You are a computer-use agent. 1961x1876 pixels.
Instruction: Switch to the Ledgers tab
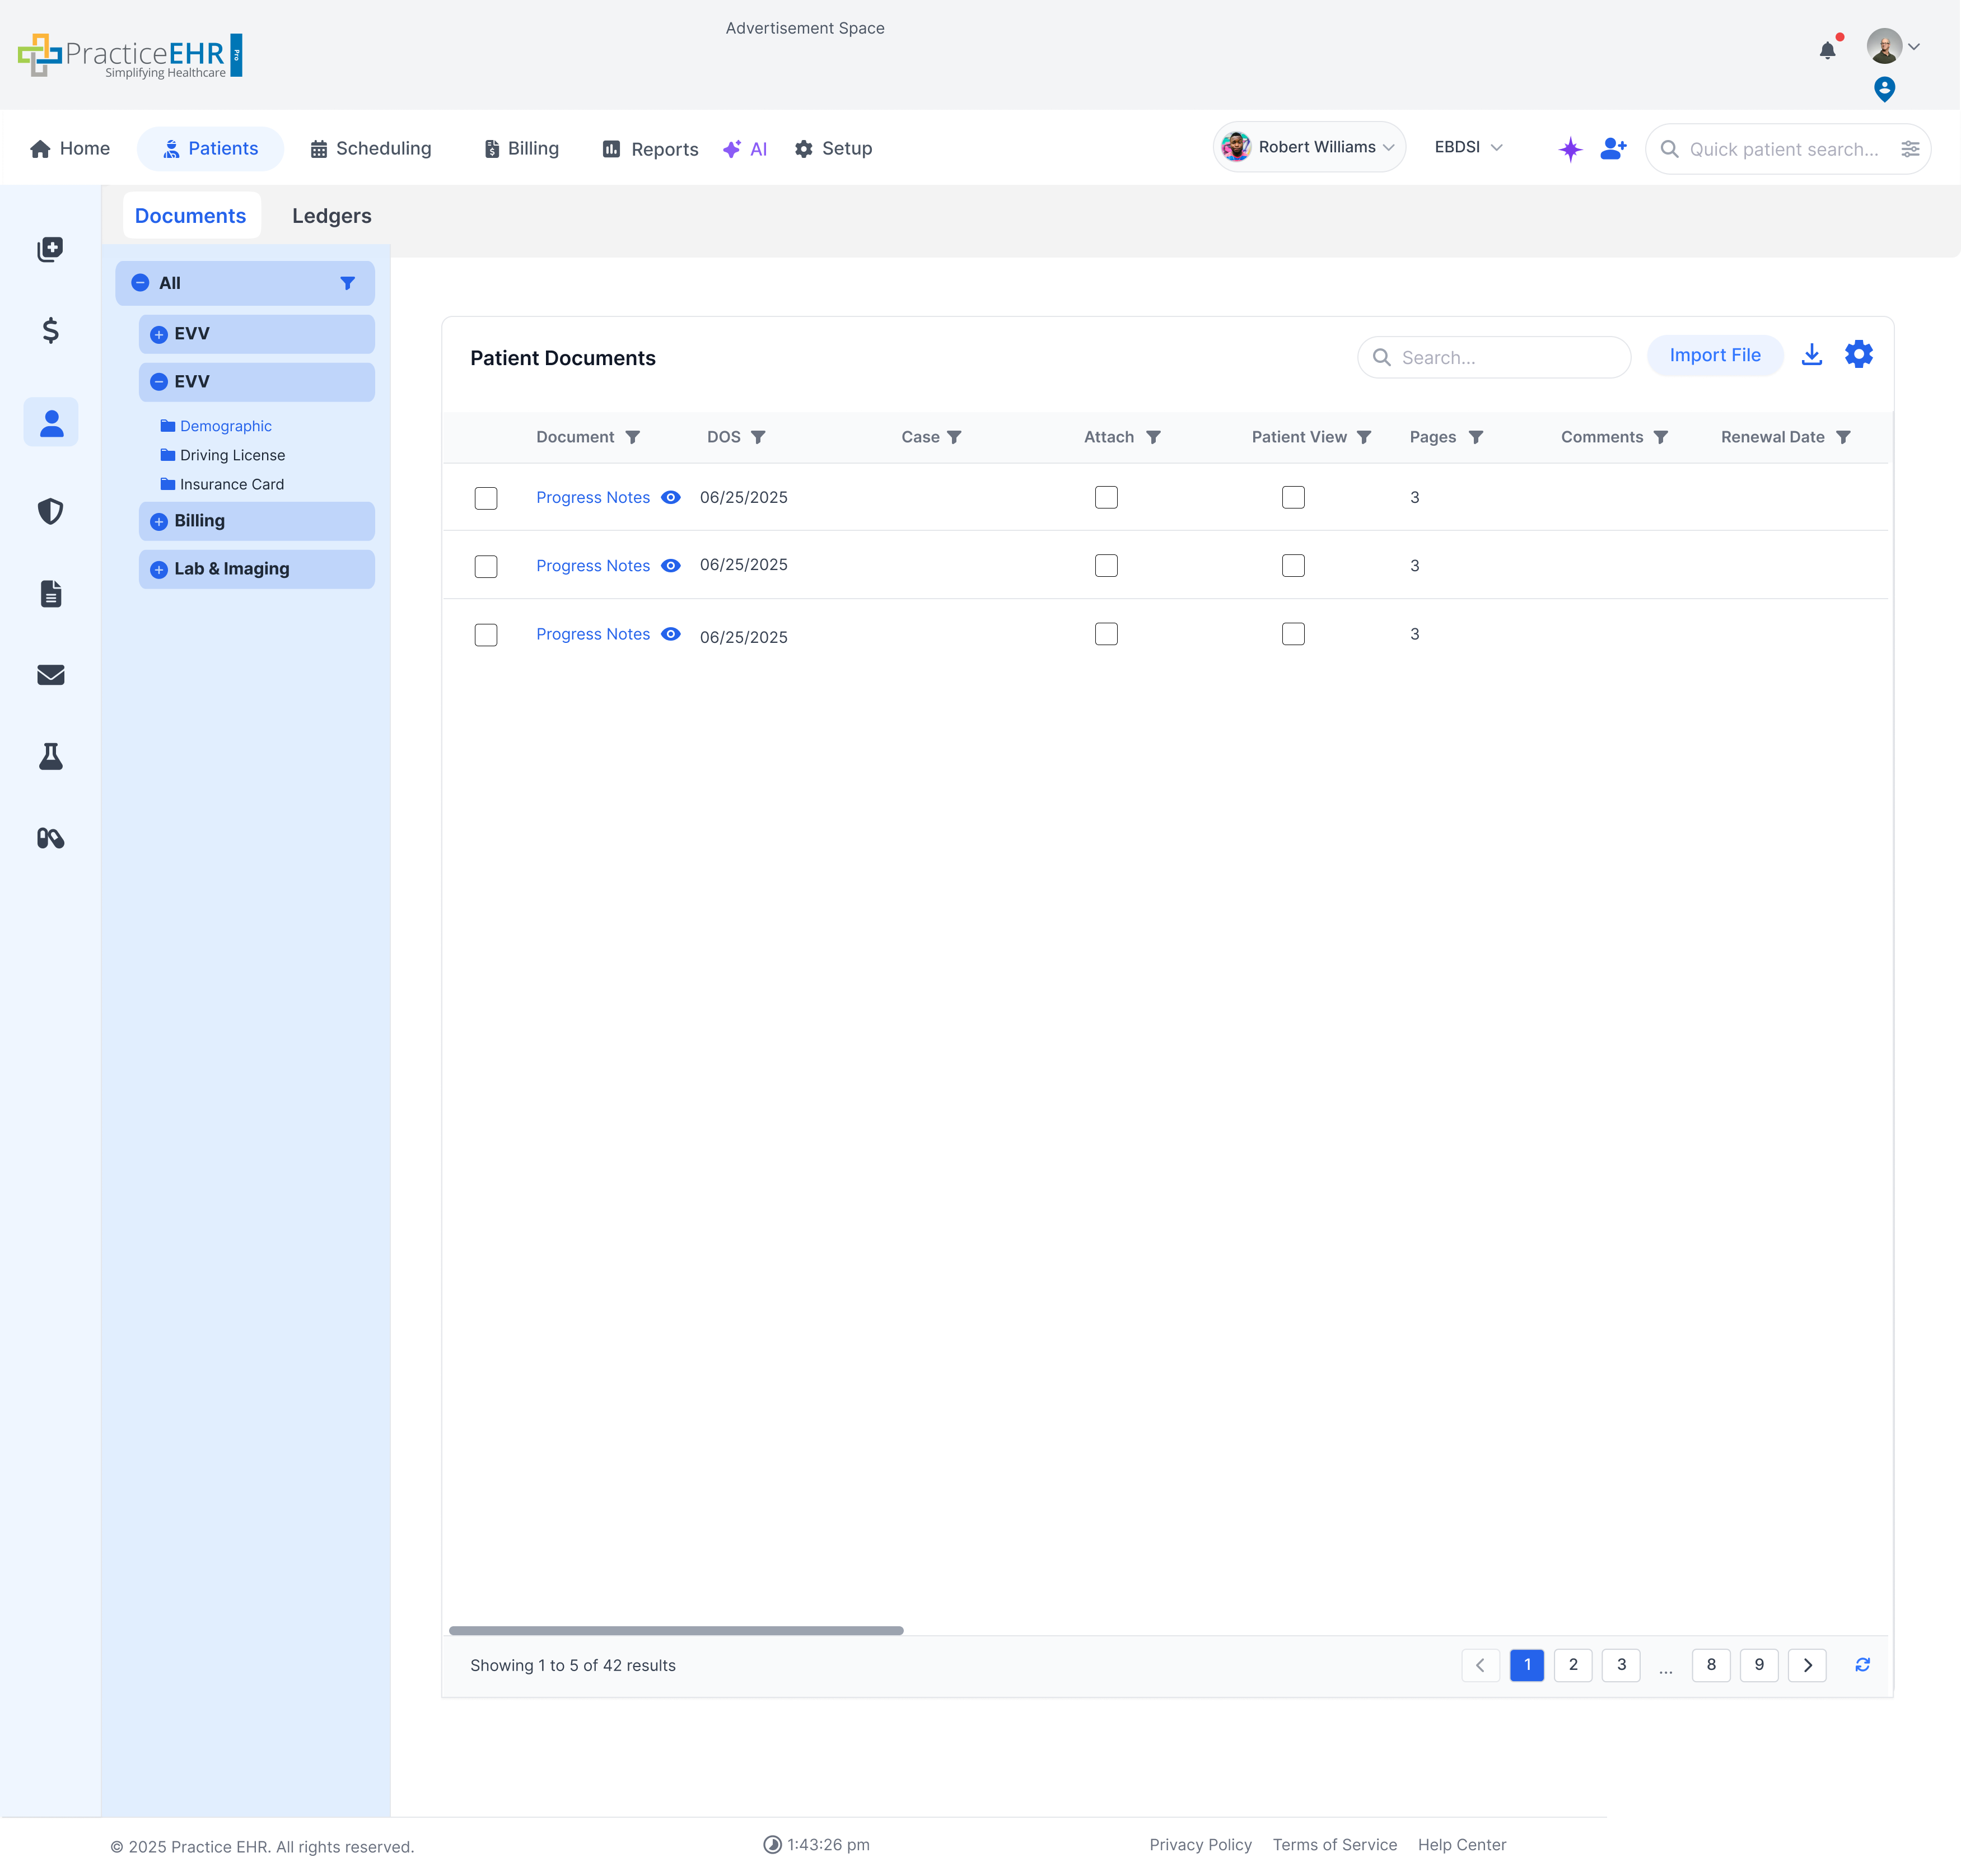coord(331,215)
